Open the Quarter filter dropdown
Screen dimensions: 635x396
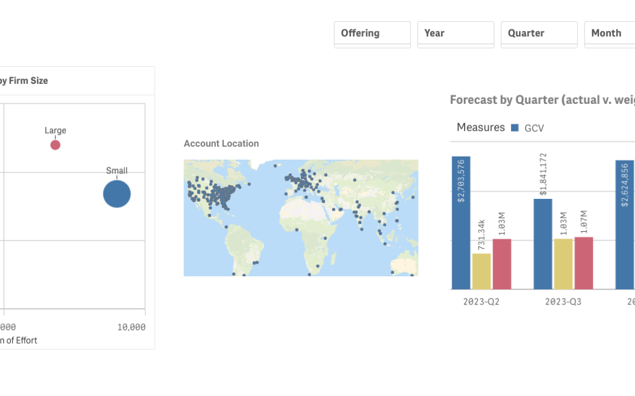click(x=539, y=35)
